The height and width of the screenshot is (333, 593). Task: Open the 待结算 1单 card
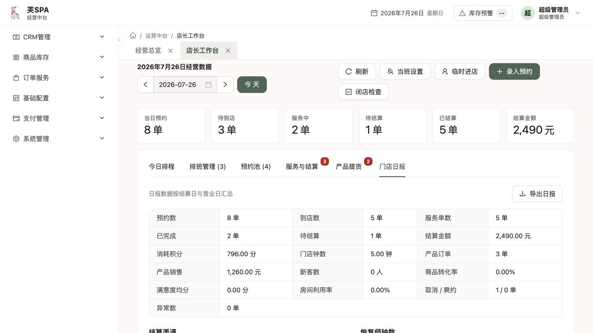pyautogui.click(x=393, y=126)
